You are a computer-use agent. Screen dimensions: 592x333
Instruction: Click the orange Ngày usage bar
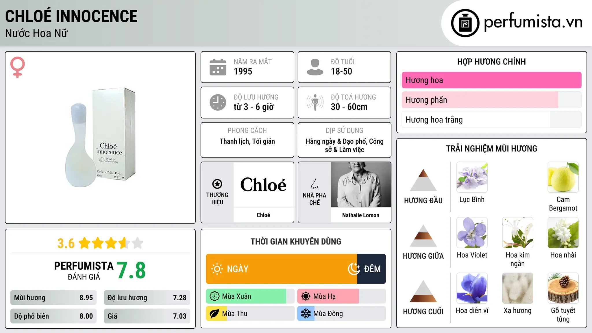click(281, 269)
